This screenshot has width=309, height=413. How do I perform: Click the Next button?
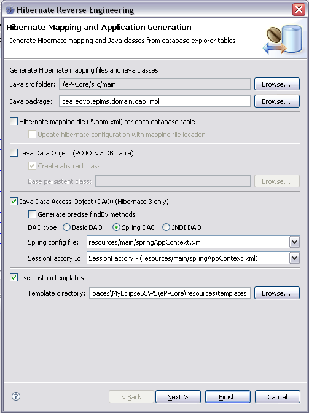178,397
